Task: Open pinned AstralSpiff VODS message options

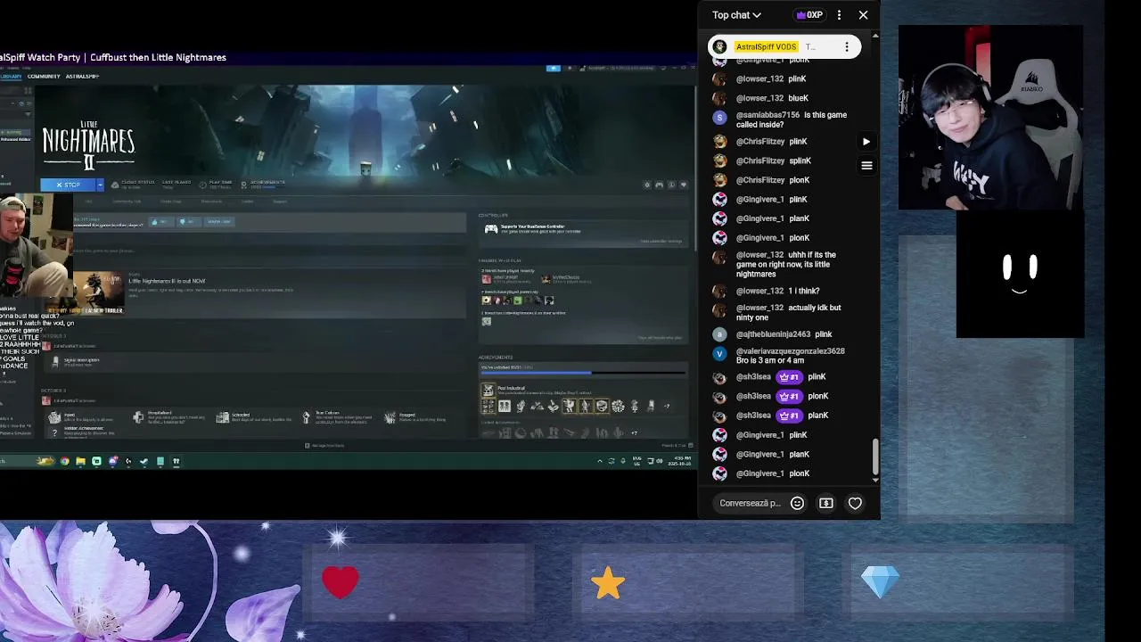Action: [847, 46]
